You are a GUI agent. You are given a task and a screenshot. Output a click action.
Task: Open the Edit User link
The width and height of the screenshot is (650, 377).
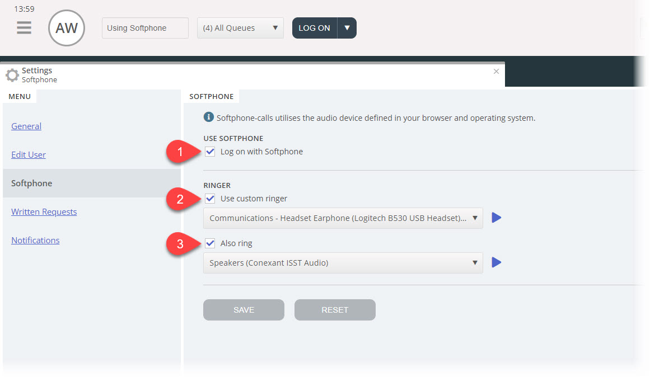pyautogui.click(x=29, y=155)
